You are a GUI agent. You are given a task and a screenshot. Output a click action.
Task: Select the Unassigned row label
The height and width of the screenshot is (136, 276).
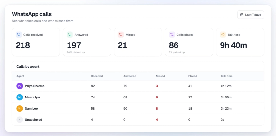34,120
